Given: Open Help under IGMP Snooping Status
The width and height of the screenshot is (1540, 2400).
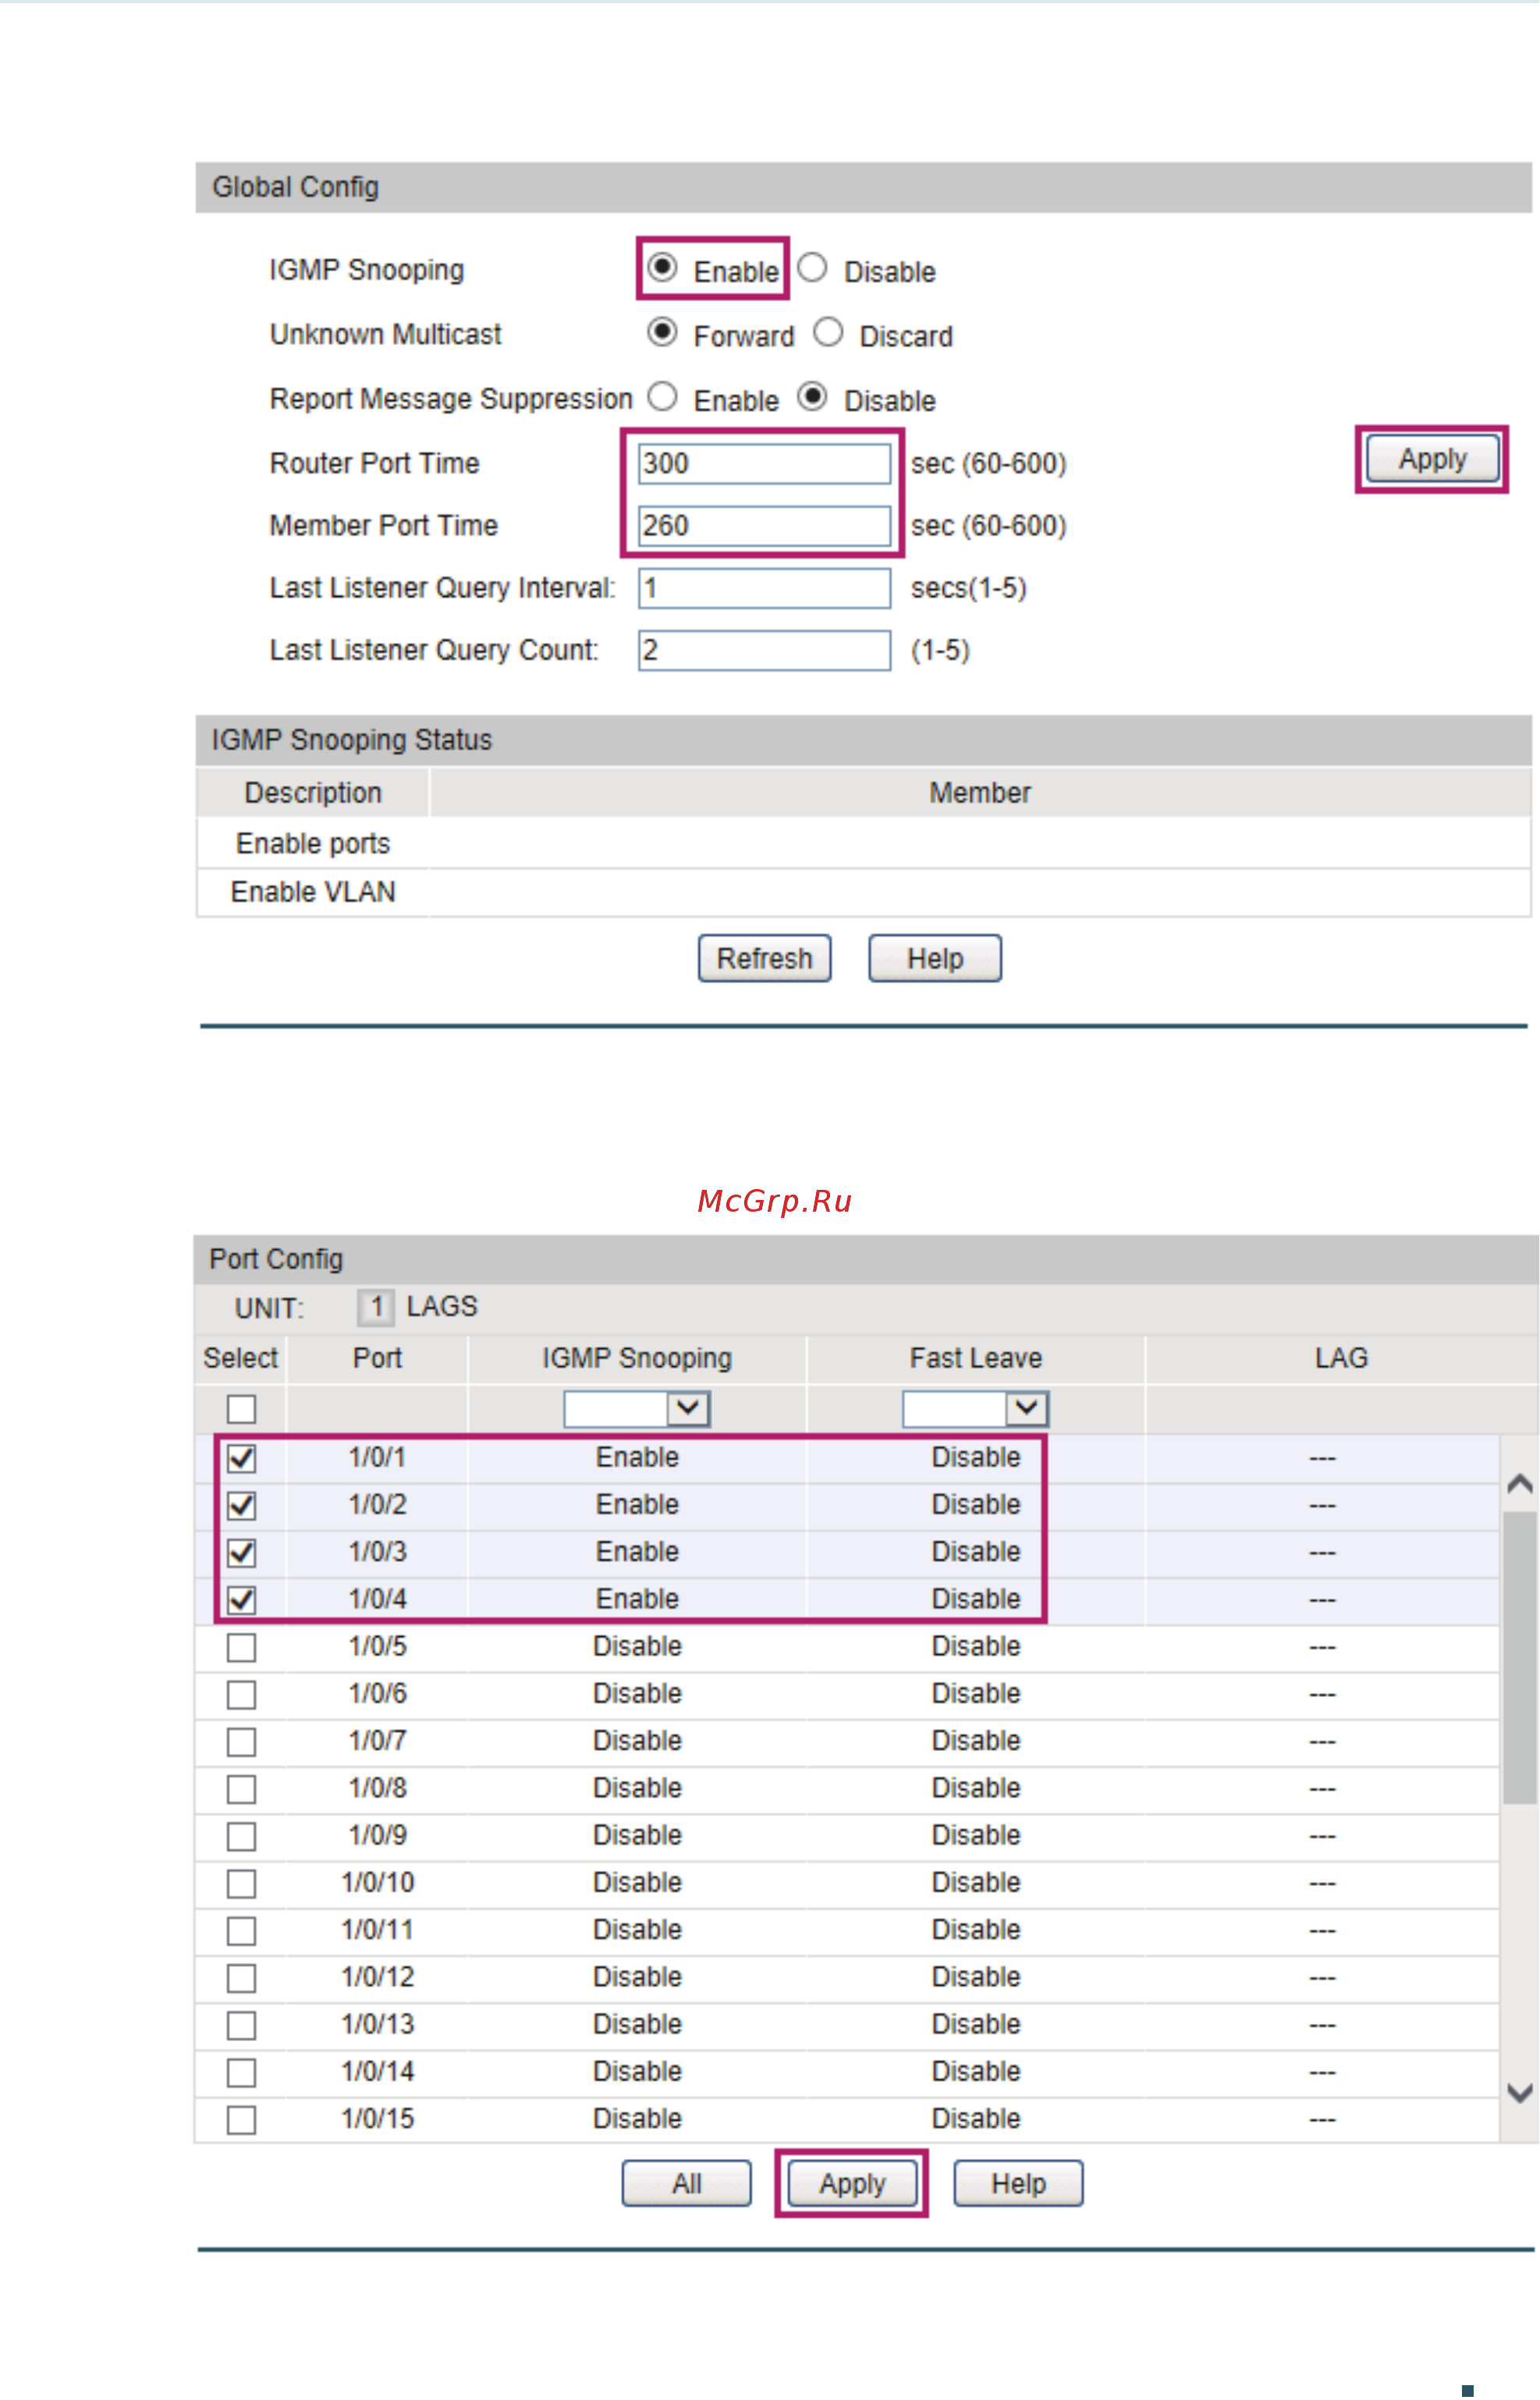Looking at the screenshot, I should pos(934,958).
